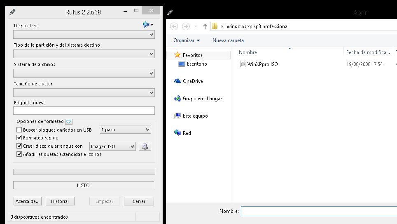Click the LISTO status field
Image resolution: width=397 pixels, height=224 pixels.
[x=84, y=185]
